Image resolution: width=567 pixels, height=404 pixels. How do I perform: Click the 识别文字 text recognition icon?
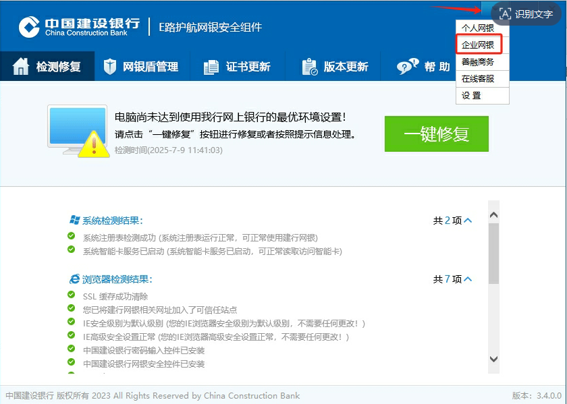(506, 14)
